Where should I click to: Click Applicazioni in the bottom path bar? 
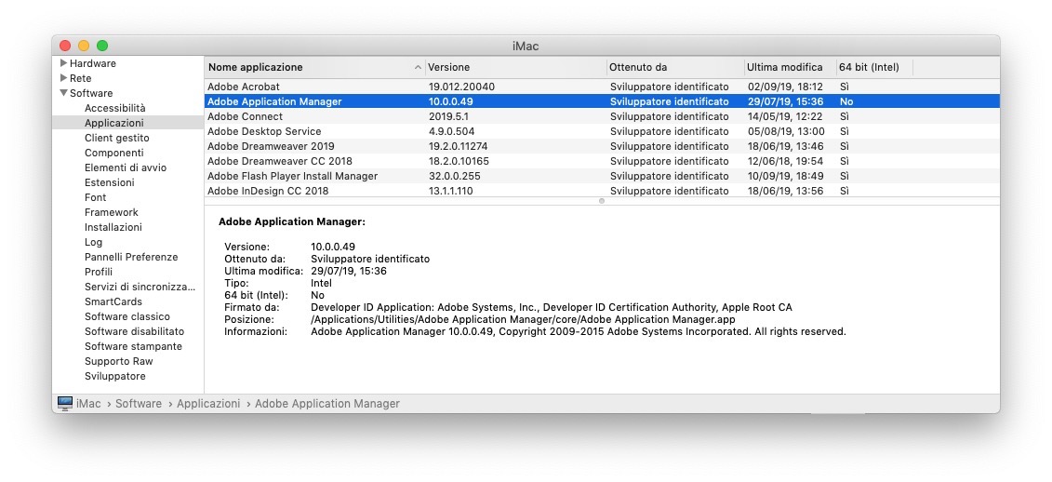(210, 404)
